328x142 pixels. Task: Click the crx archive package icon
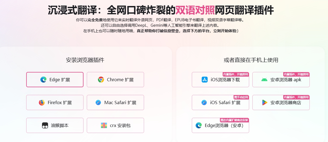(104, 125)
